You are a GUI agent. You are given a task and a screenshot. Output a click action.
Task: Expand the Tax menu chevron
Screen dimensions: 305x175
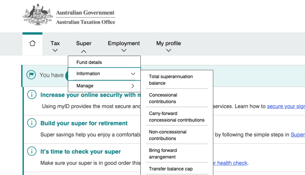point(55,50)
